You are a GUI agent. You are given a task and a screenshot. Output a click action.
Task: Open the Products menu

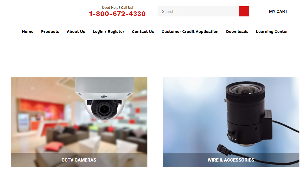[50, 32]
